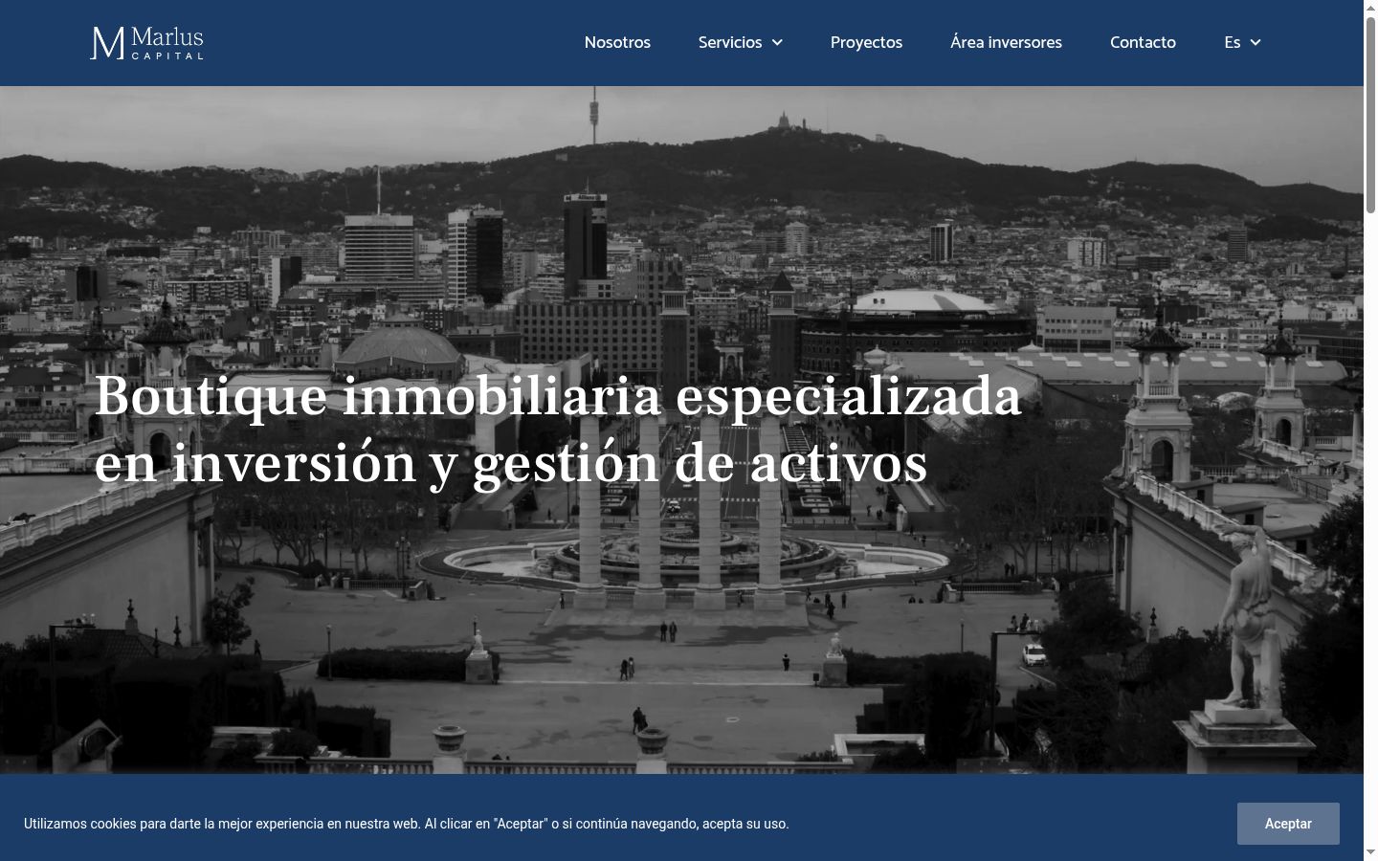1378x861 pixels.
Task: Open Área inversores
Action: pos(1006,43)
